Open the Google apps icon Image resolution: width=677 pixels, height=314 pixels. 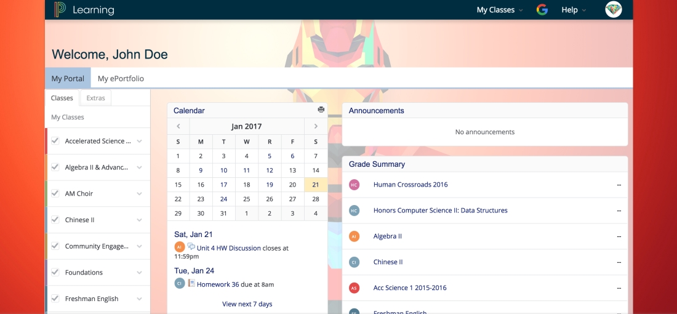[542, 10]
